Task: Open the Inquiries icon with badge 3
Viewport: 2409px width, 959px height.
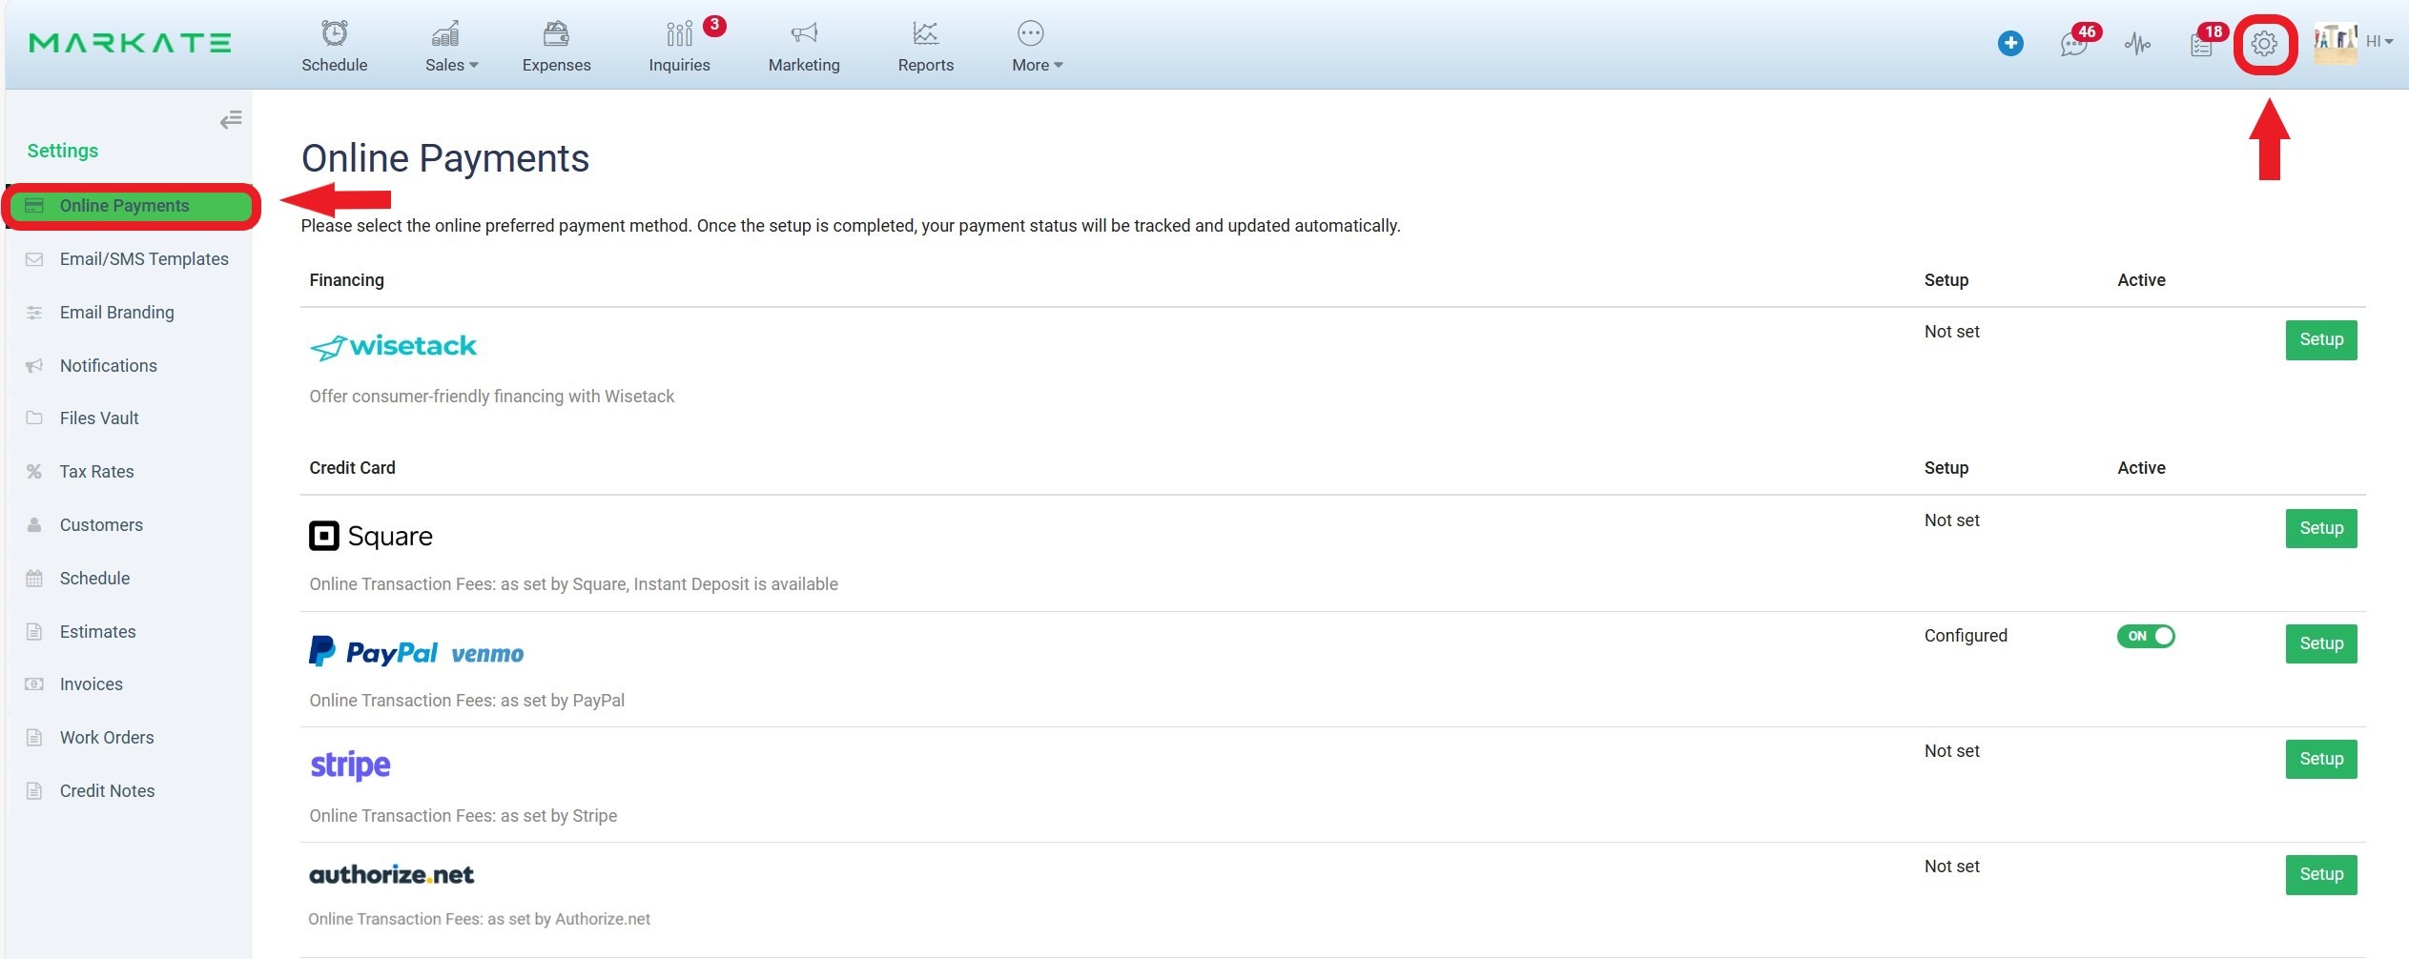Action: tap(679, 34)
